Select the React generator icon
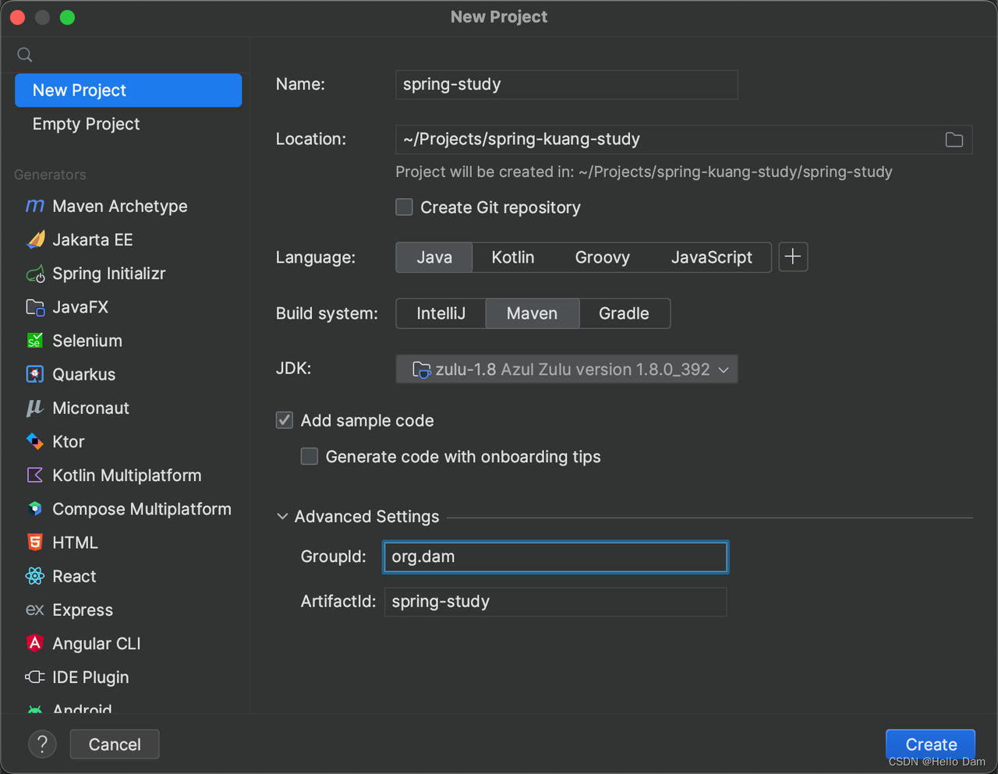998x774 pixels. coord(35,576)
